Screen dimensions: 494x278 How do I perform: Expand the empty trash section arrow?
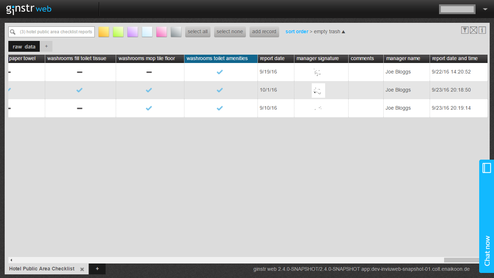343,31
